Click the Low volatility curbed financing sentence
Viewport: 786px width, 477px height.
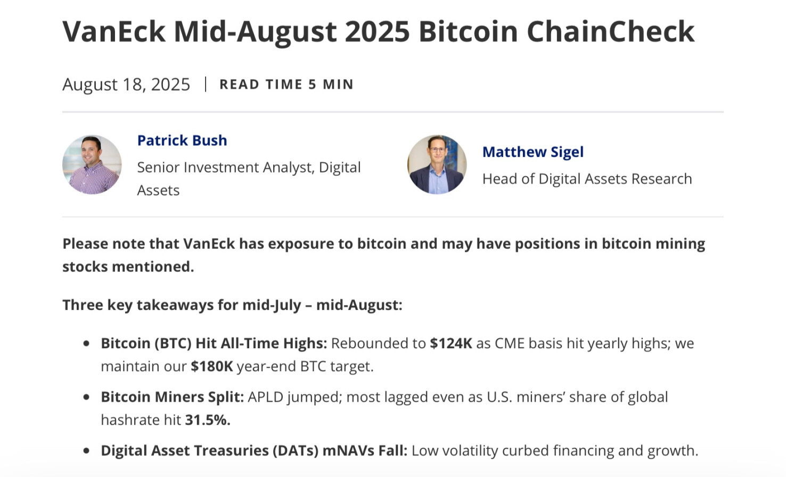click(x=554, y=451)
